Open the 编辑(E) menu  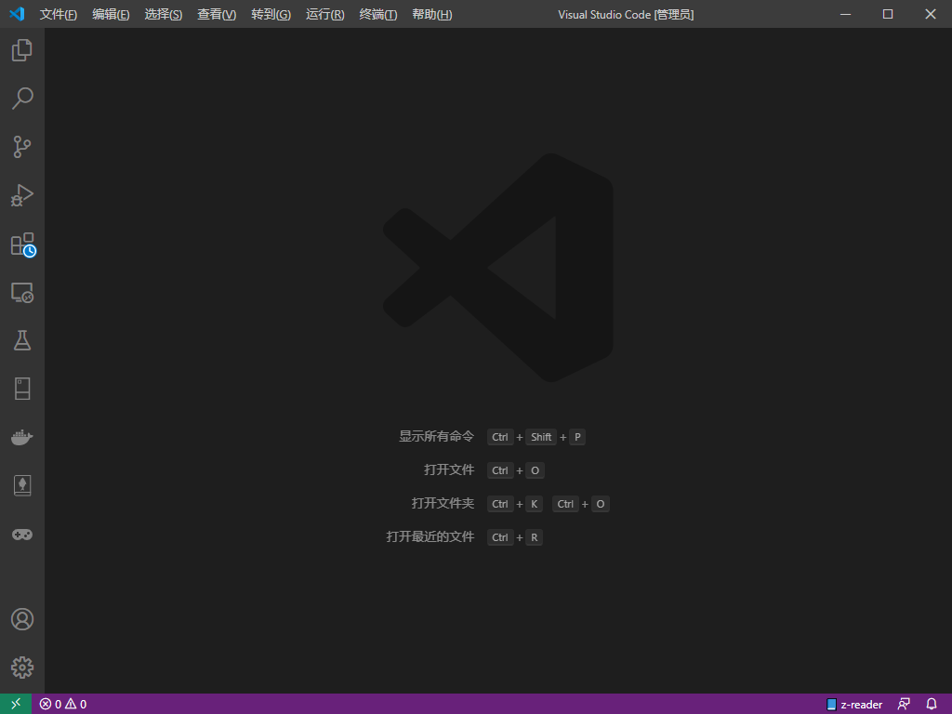click(x=111, y=14)
